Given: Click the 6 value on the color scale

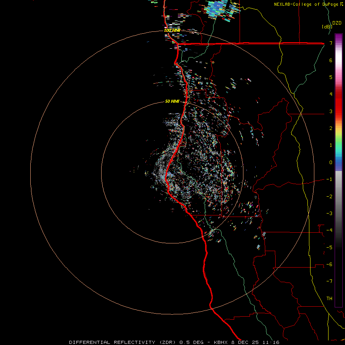Looking at the screenshot, I should pos(331,60).
